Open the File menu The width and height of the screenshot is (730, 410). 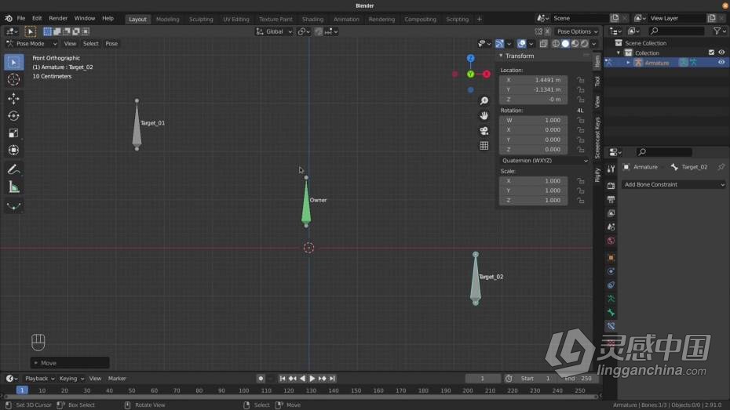pos(21,18)
